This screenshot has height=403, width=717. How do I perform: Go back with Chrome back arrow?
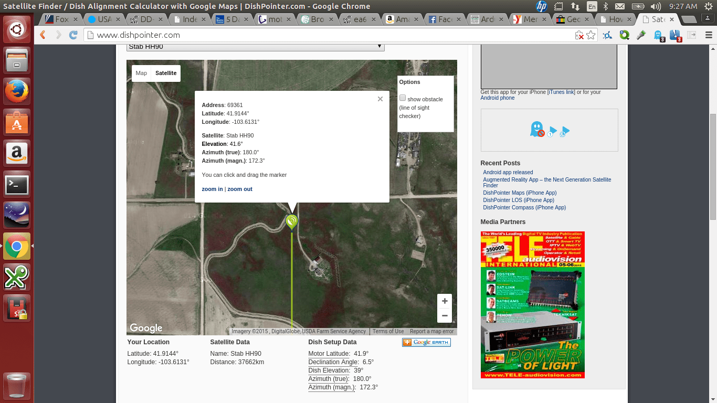click(43, 35)
